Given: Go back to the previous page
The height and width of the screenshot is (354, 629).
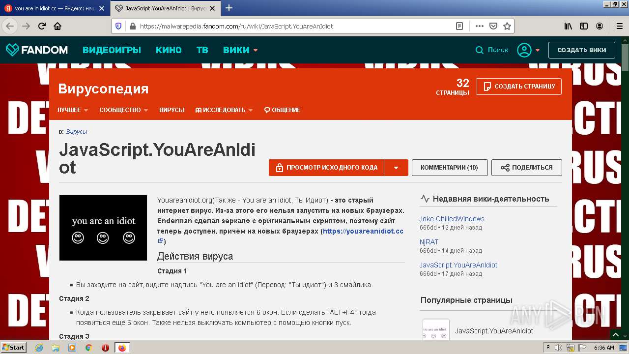Looking at the screenshot, I should (x=10, y=26).
